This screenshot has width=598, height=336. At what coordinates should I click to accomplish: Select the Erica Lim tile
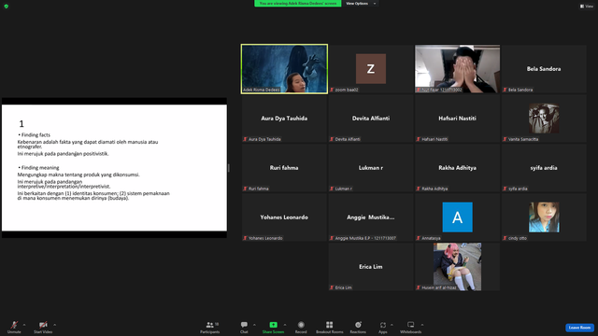tap(371, 267)
